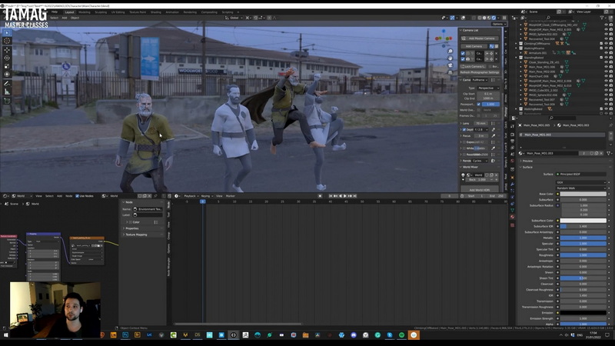Click the outliner filter funnel icon
The image size is (615, 346).
click(602, 18)
